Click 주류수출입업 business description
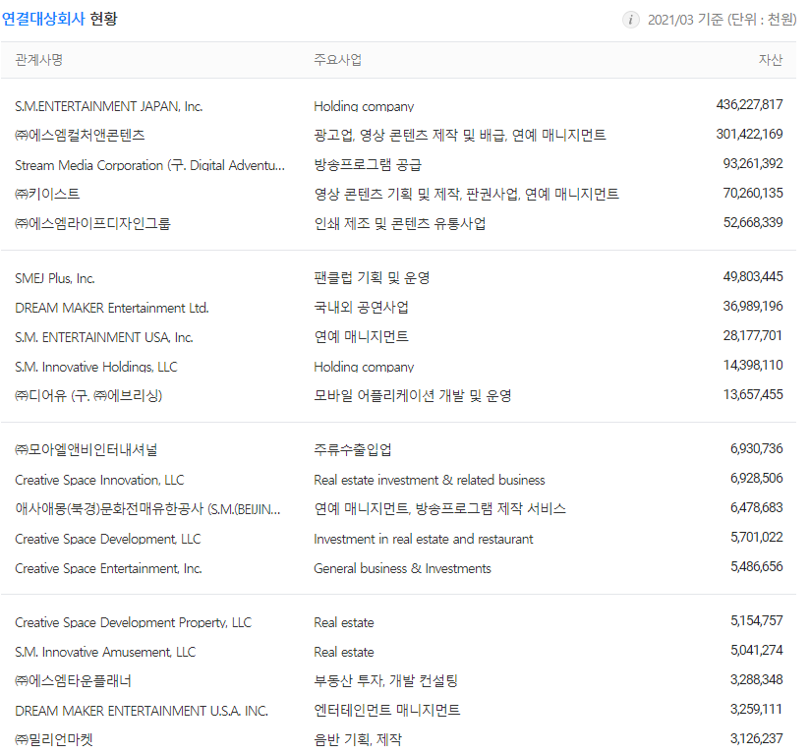Screen dimensions: 810x754 pyautogui.click(x=352, y=450)
